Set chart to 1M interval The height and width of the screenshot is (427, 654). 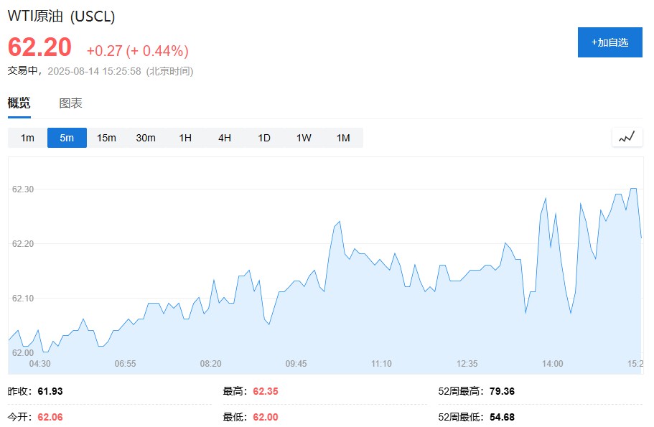(x=343, y=138)
